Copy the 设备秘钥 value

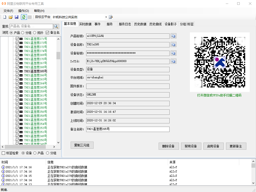click(x=173, y=53)
